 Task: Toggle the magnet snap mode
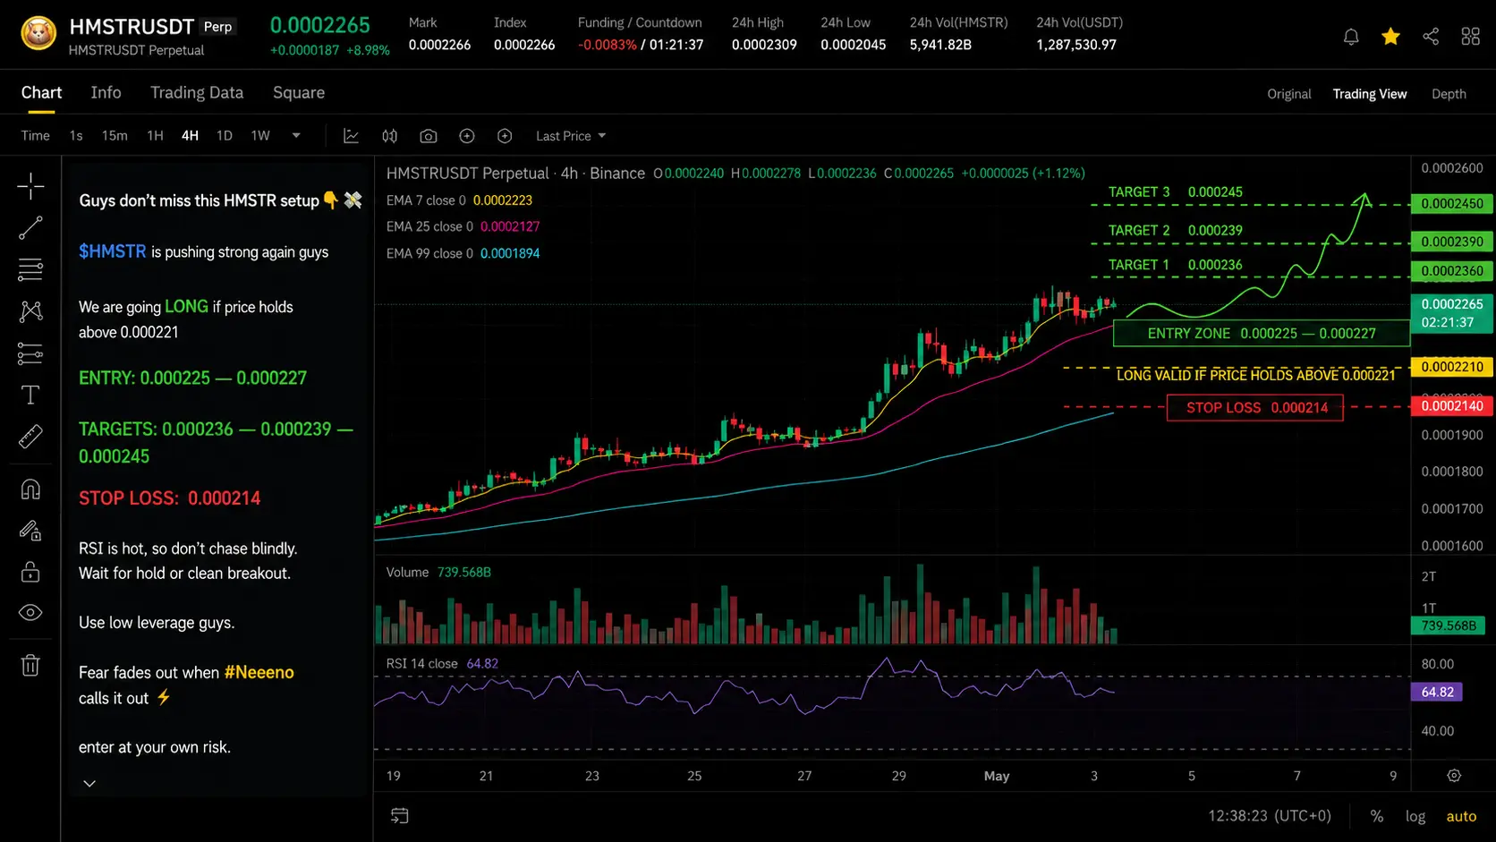[30, 489]
